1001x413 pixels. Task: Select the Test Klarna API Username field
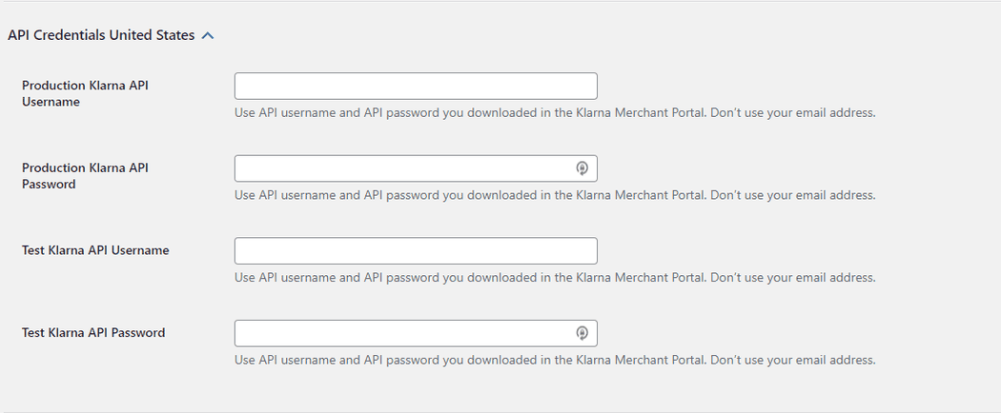click(416, 251)
